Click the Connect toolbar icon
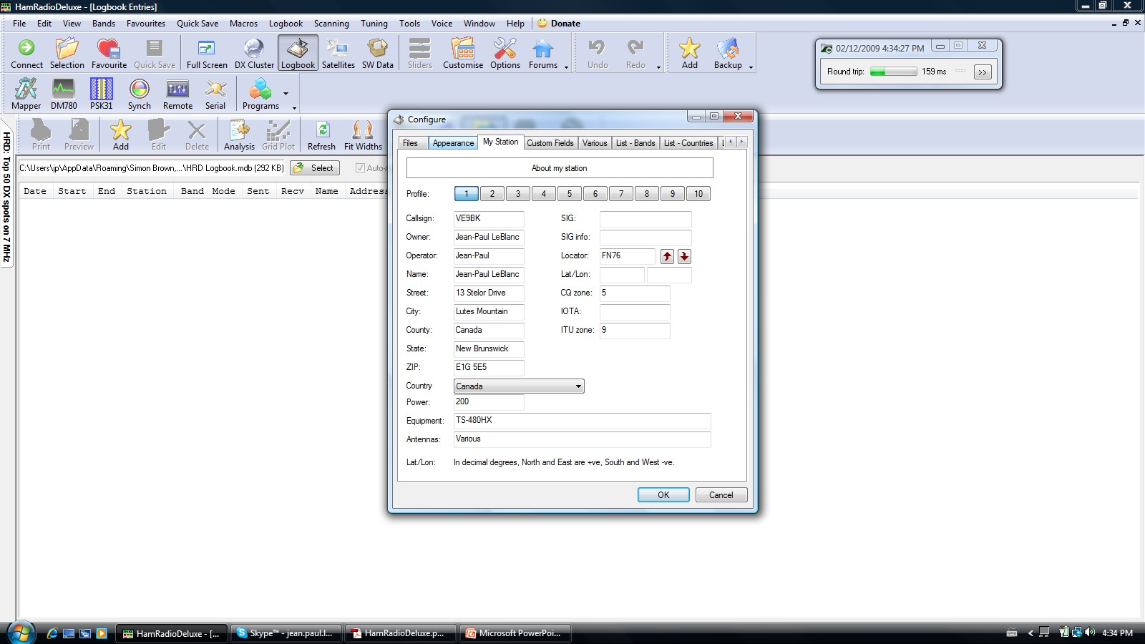Image resolution: width=1145 pixels, height=644 pixels. [26, 54]
